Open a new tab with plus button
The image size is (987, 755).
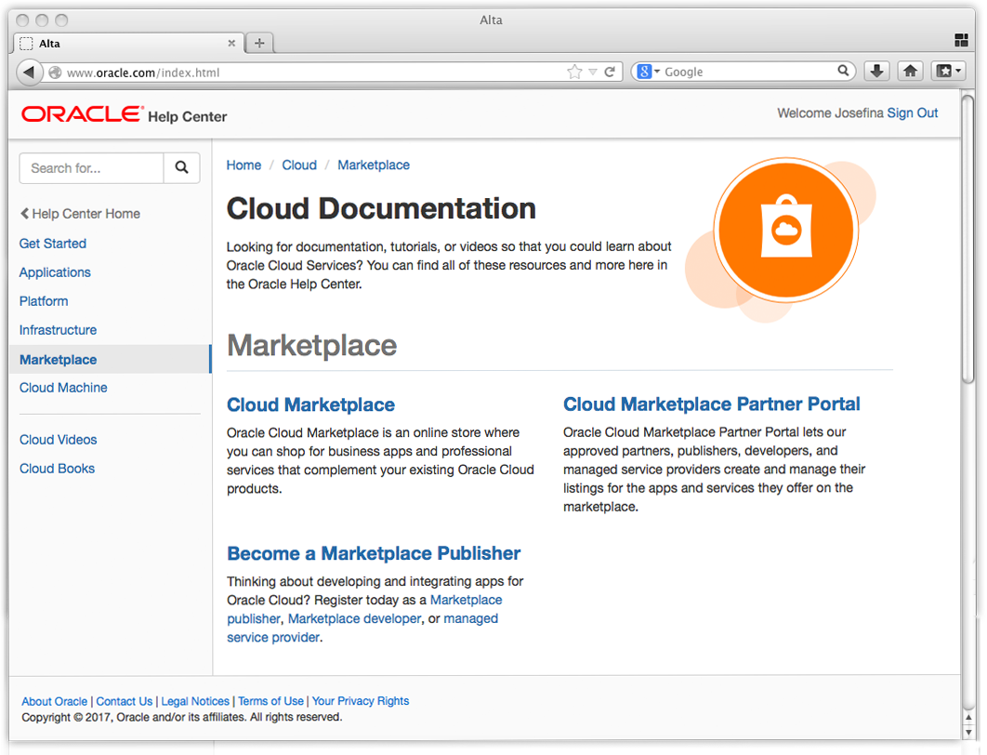(x=259, y=43)
